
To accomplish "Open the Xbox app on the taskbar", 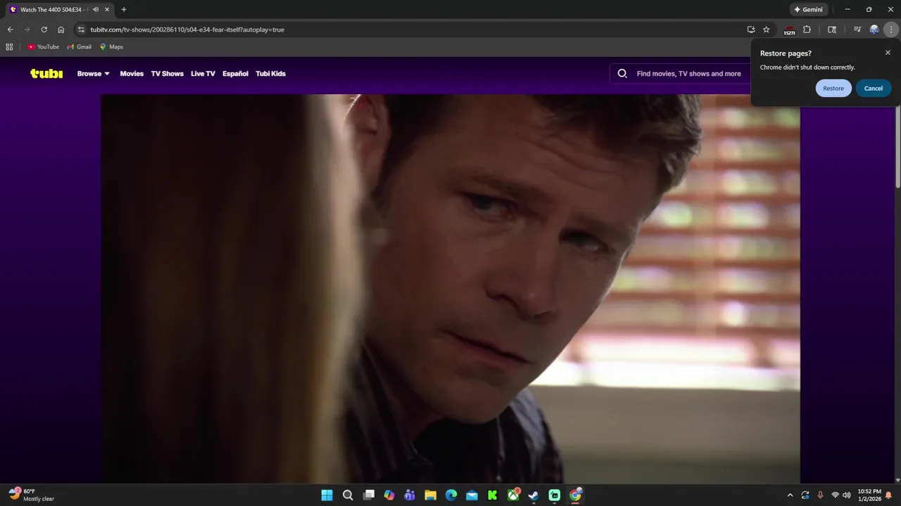I will tap(513, 495).
